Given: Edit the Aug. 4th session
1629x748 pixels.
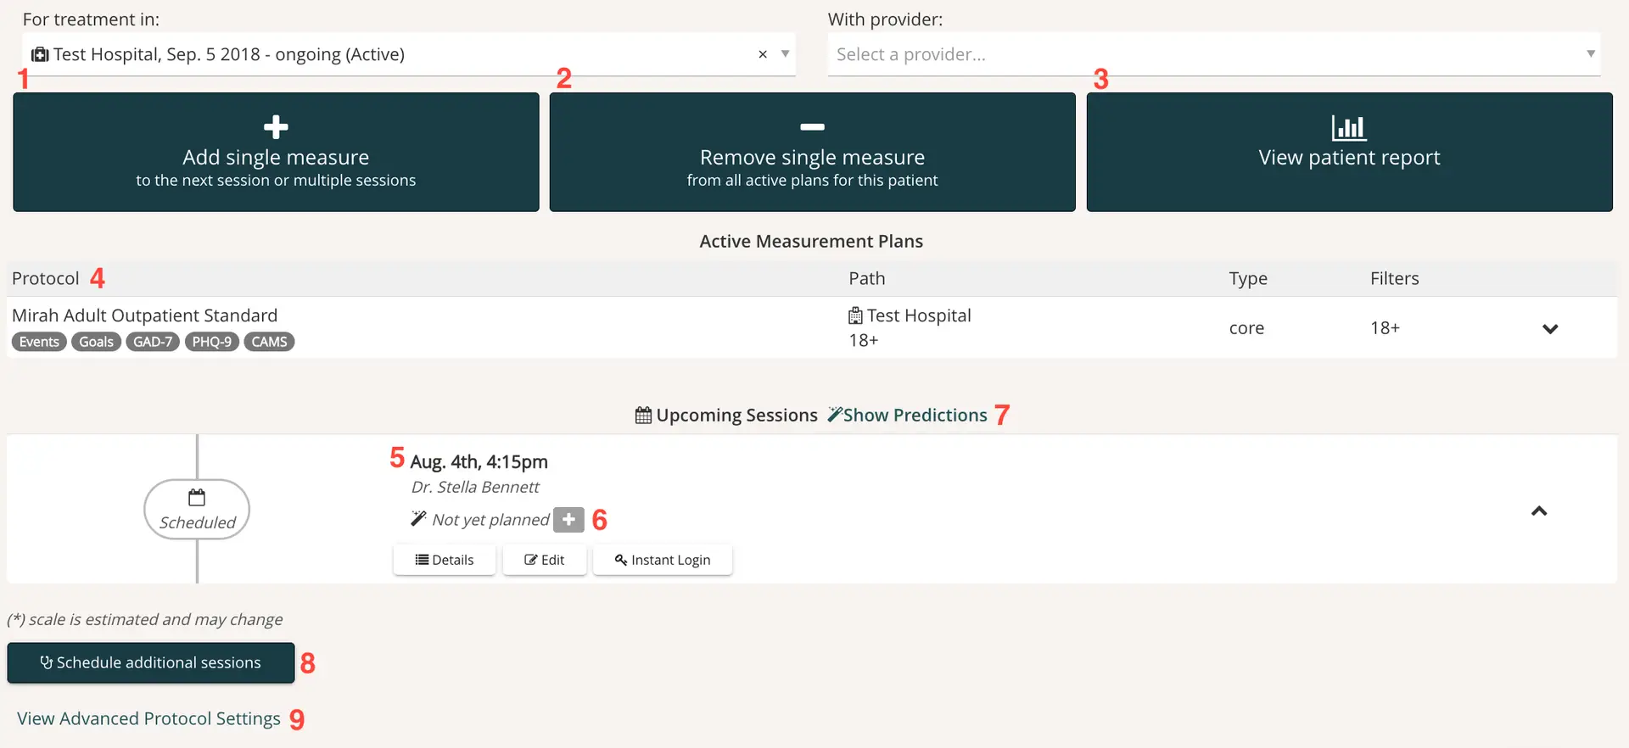Looking at the screenshot, I should [x=545, y=560].
